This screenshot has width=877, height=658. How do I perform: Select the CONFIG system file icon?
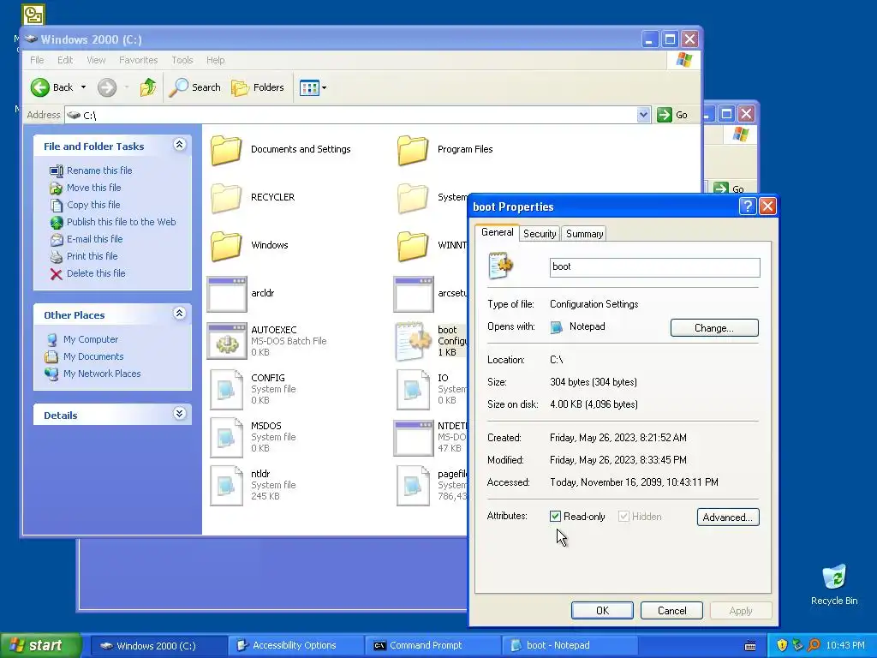click(226, 390)
